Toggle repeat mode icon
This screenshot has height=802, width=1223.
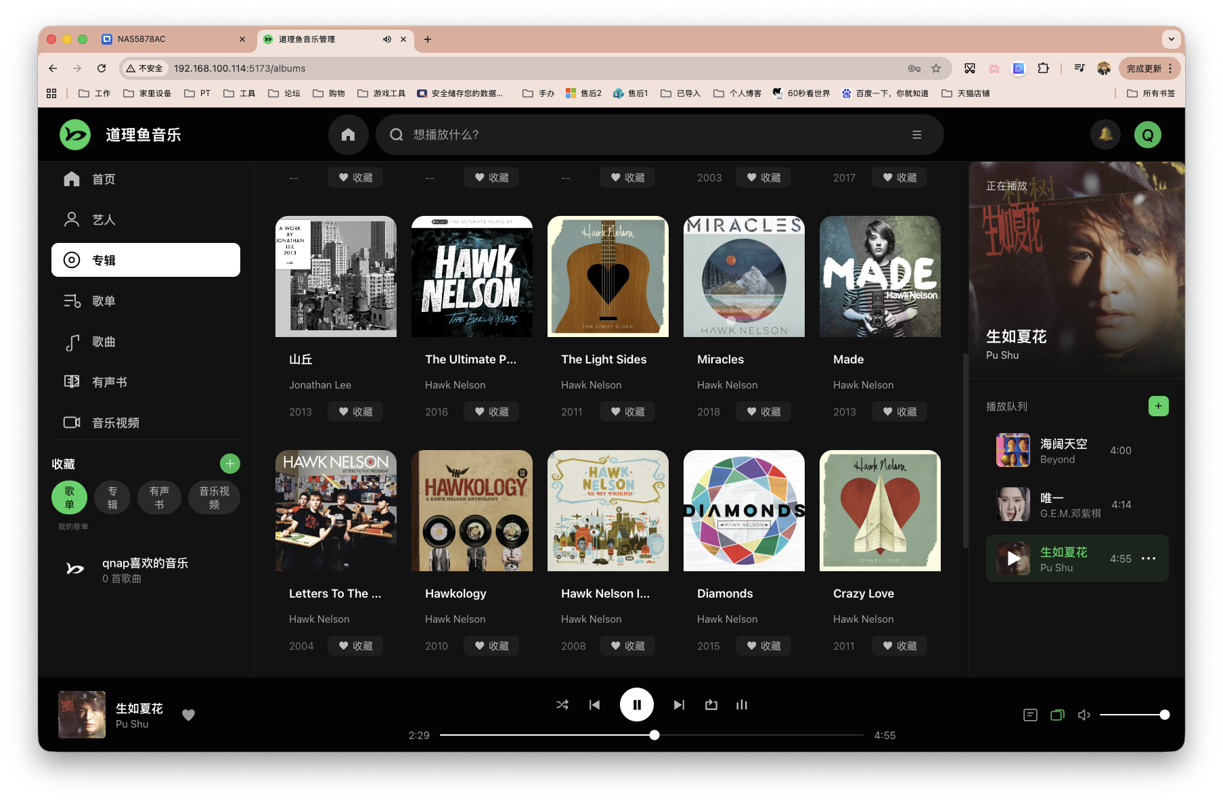[x=711, y=705]
